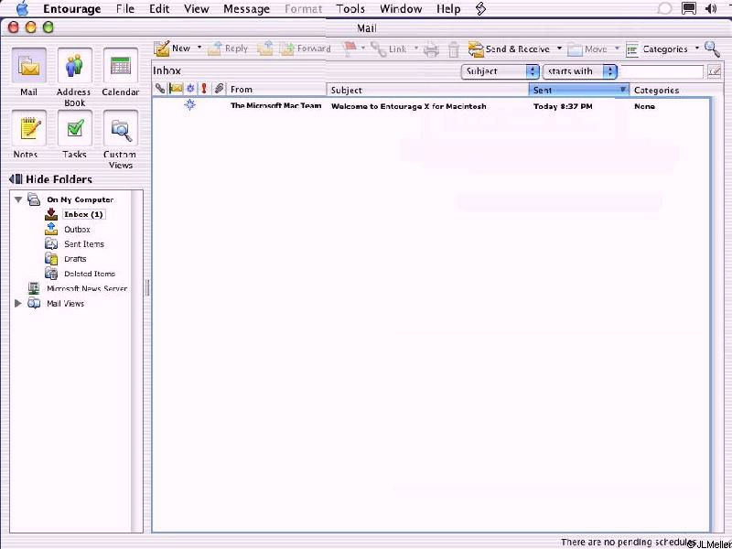
Task: Switch to the Mail view
Action: tap(29, 72)
